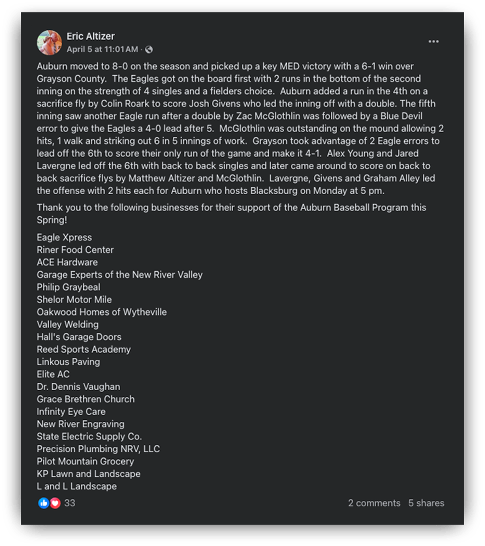Click the April 5 at 11:01 AM timestamp
This screenshot has width=485, height=546.
(102, 49)
